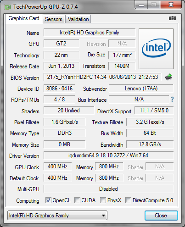Screen dimensions: 185x227
Task: Click the Intel vendor logo
Action: pos(156,49)
